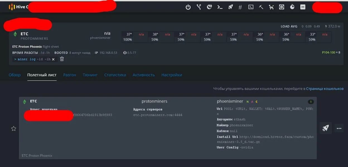Viewport: 348px width, 167px height.
Task: Delete the miner log command via trash icon
Action: point(62,59)
